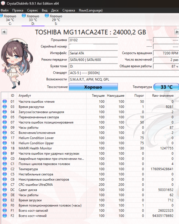Open the Сервис menu
This screenshot has width=179, height=224.
(33, 10)
